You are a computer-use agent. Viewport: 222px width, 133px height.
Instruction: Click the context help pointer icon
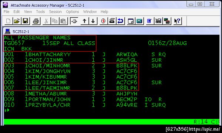tap(177, 21)
